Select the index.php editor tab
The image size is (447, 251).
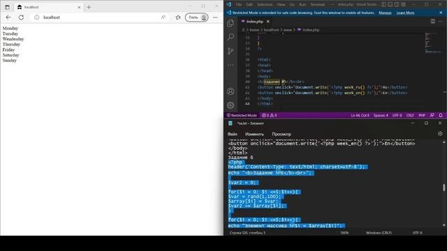point(254,22)
